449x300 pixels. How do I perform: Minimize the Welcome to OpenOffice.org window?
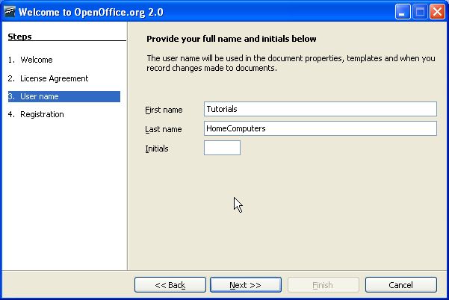point(403,12)
